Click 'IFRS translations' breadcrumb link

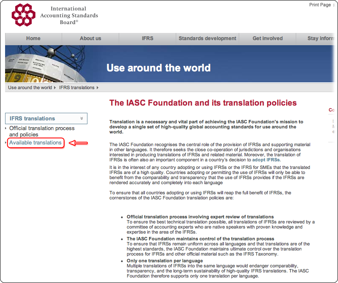(x=77, y=87)
